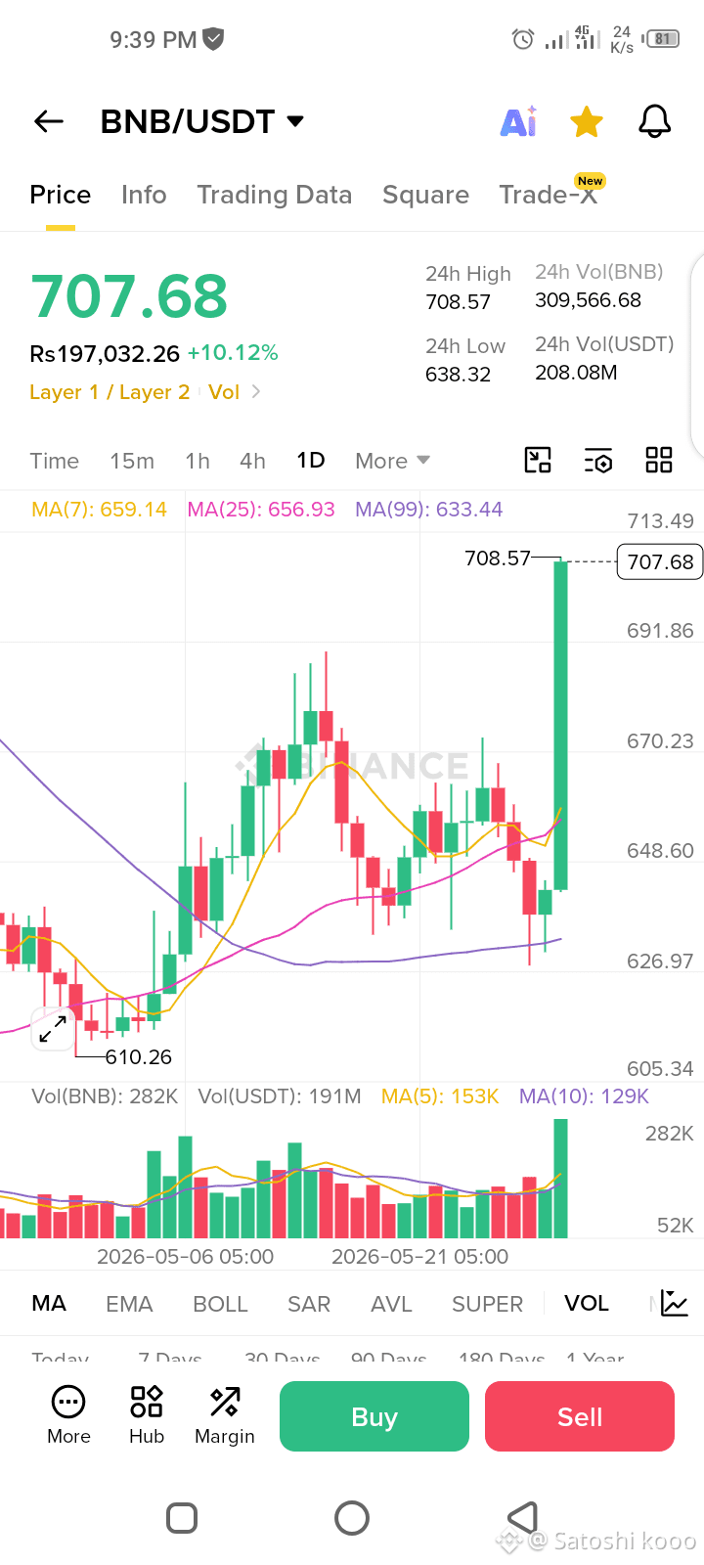Tap chevron next to Vol tag

coord(256,391)
